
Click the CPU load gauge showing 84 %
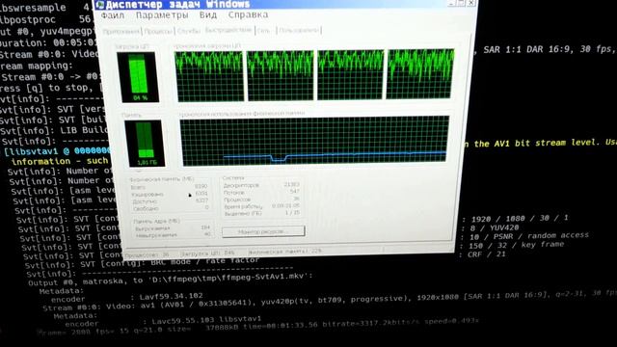click(x=138, y=77)
